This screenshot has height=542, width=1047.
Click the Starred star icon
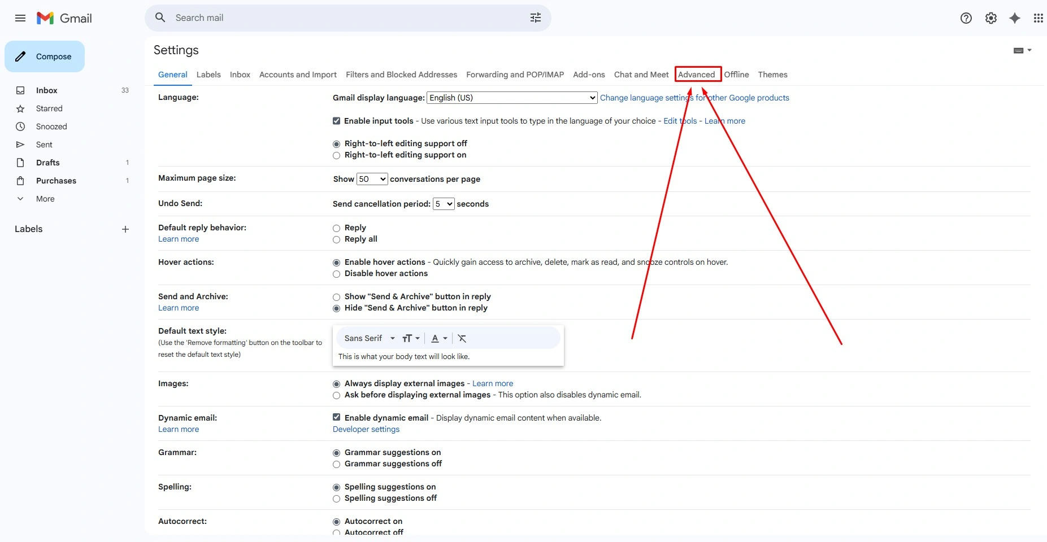[x=20, y=108]
